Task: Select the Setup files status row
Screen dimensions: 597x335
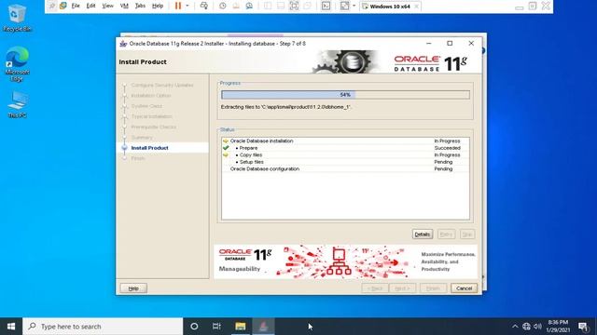Action: [x=345, y=162]
